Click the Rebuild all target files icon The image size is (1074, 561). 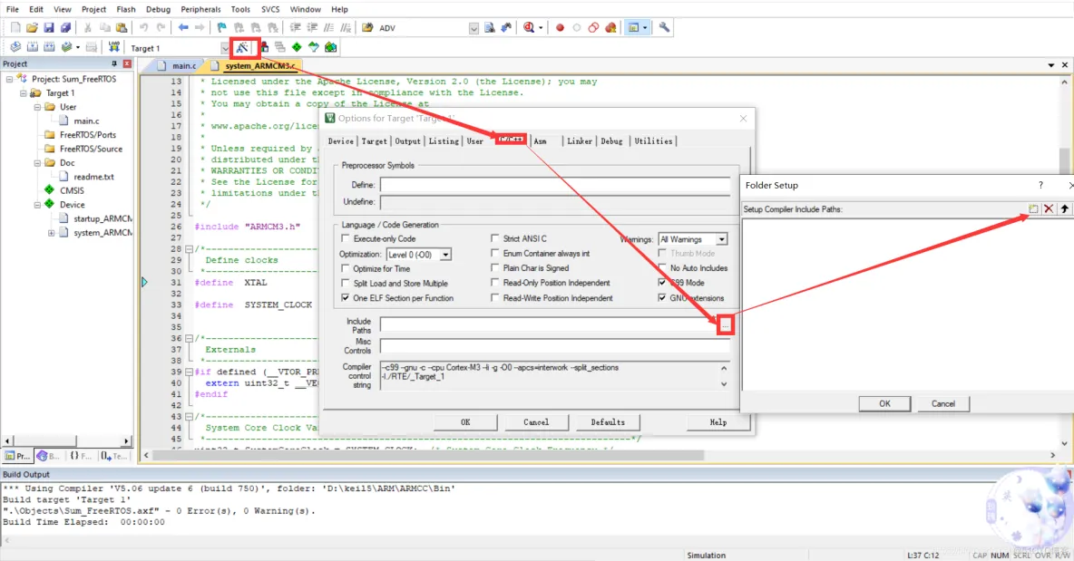(x=49, y=47)
